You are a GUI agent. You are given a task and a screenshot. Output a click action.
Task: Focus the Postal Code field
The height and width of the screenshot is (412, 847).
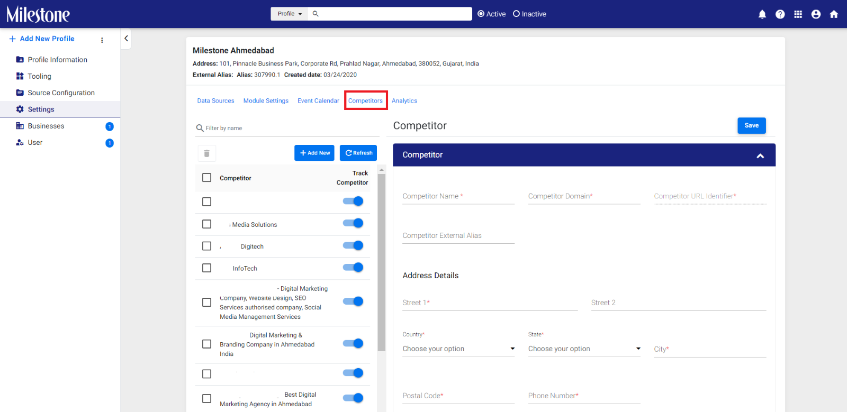click(458, 396)
